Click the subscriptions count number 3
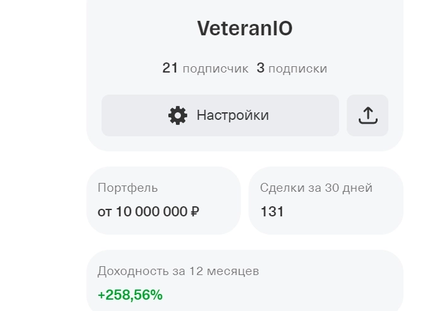 pyautogui.click(x=260, y=68)
